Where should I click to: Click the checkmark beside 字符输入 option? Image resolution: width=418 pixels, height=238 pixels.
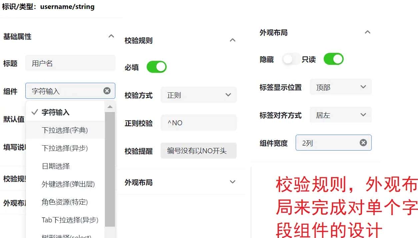(35, 113)
